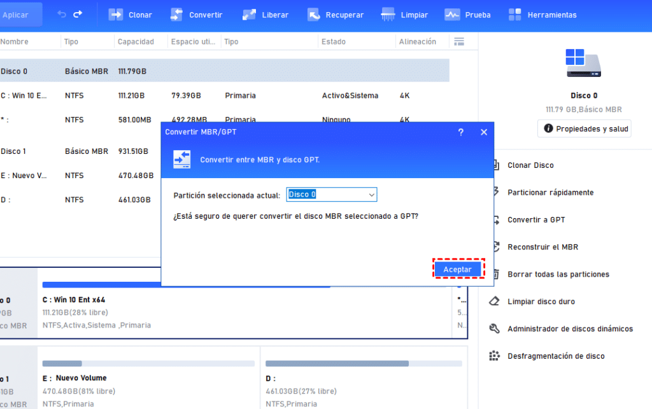Open the Partición seleccionada actual dropdown
The width and height of the screenshot is (652, 409).
(331, 195)
